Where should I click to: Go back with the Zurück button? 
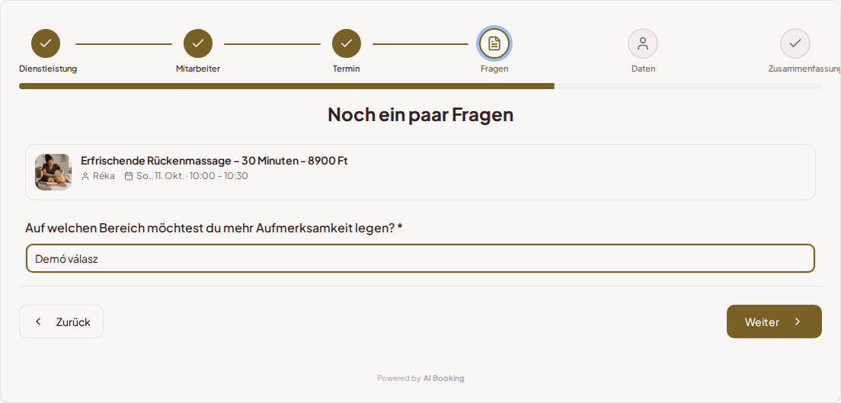click(61, 321)
